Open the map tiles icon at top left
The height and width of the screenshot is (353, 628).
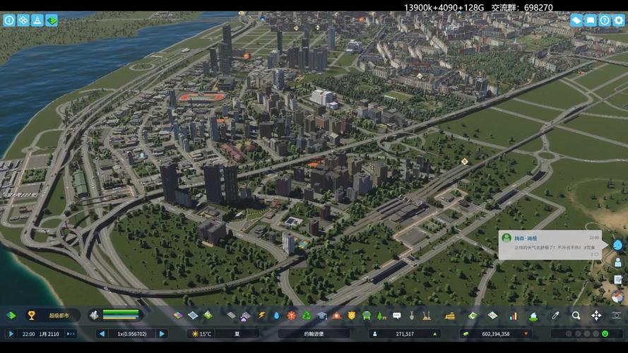coord(52,20)
